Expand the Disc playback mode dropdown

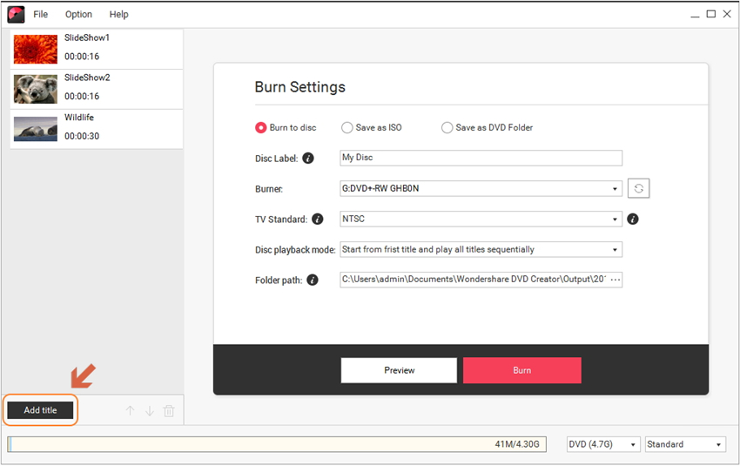point(481,249)
